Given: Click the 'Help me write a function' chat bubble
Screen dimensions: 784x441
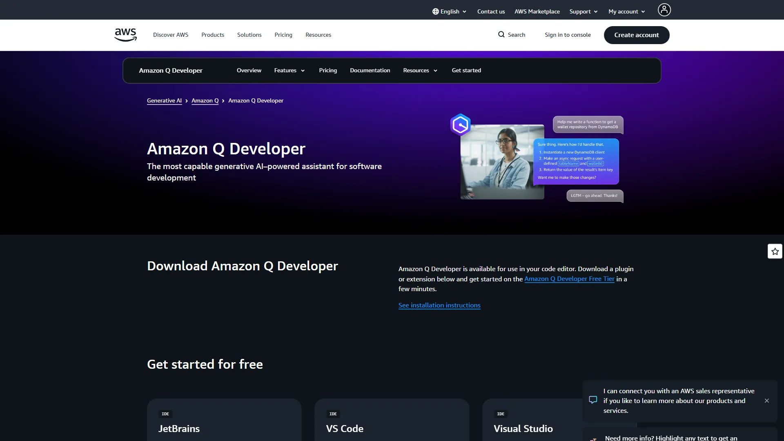Looking at the screenshot, I should (588, 125).
